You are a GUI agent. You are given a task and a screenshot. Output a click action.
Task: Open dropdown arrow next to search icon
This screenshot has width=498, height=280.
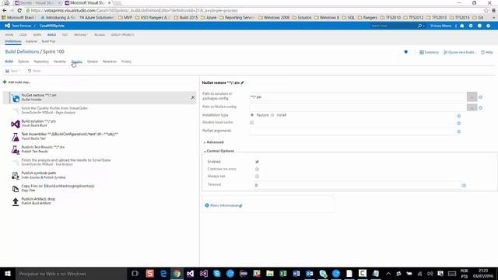pos(423,26)
